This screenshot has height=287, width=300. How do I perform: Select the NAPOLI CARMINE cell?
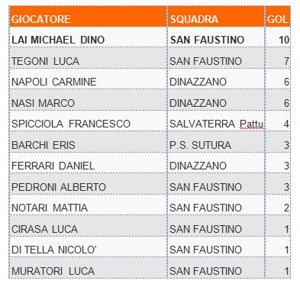point(89,79)
